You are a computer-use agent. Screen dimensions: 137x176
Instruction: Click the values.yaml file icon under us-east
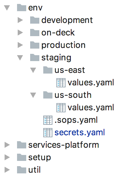(x=61, y=83)
